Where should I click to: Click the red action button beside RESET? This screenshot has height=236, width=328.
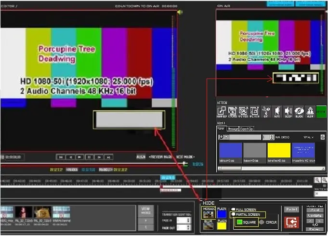(292, 223)
